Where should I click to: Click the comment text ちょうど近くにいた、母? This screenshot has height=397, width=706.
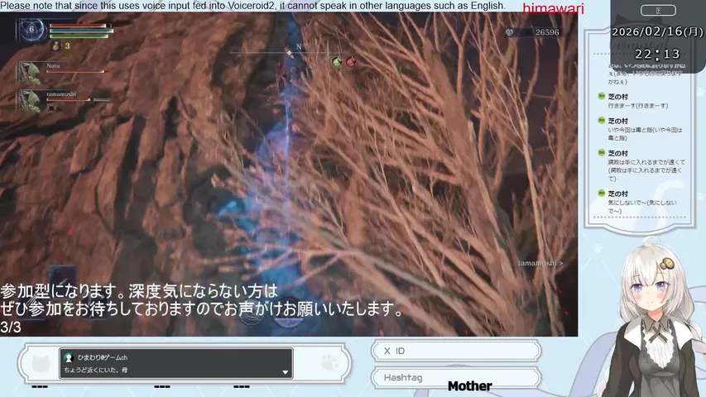click(96, 370)
